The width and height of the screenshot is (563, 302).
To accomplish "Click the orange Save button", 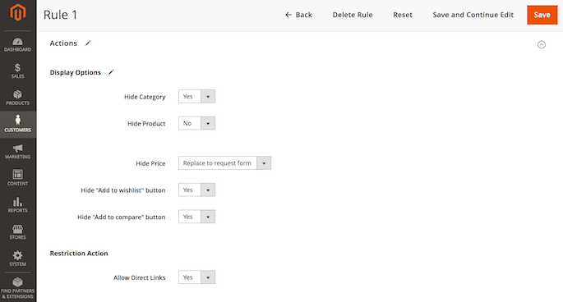I will [542, 15].
